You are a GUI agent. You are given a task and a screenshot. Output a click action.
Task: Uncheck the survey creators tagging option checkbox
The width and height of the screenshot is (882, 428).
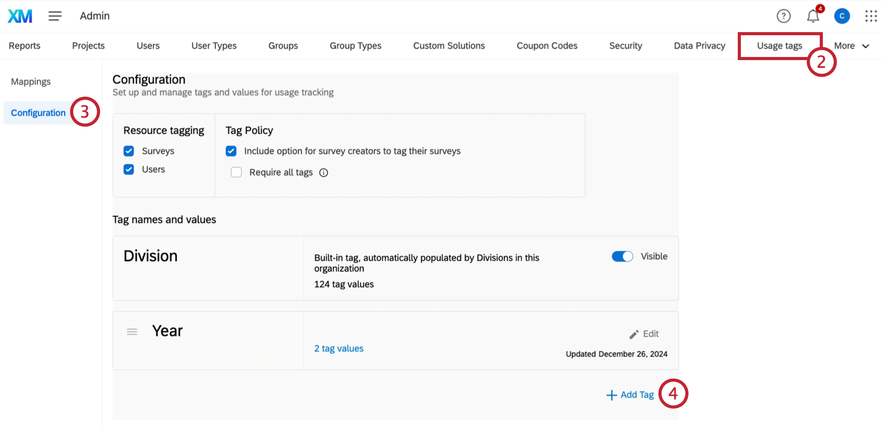231,151
